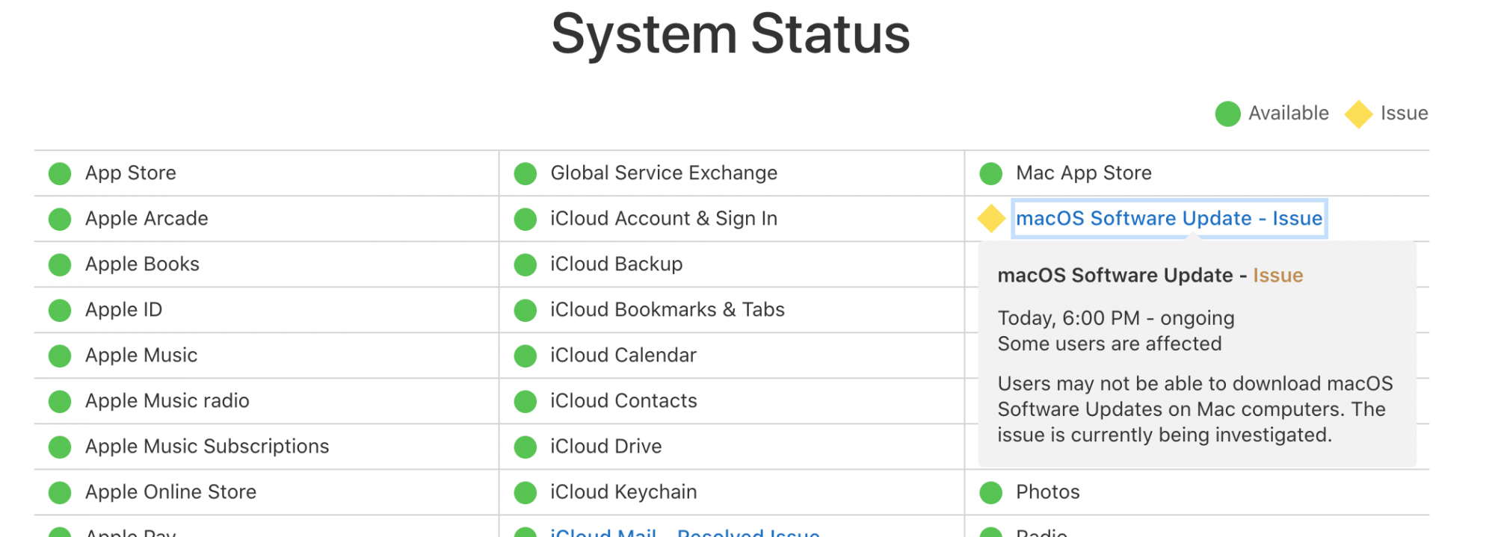Click the green dot beside iCloud Keychain
This screenshot has width=1495, height=537.
pyautogui.click(x=525, y=493)
